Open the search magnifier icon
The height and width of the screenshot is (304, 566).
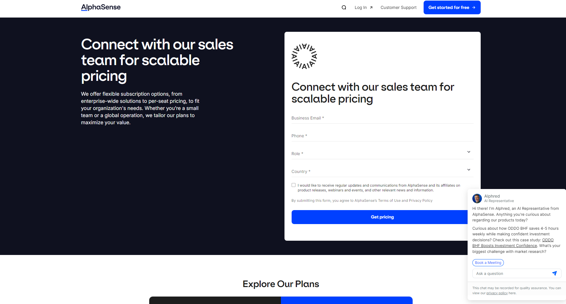click(344, 7)
